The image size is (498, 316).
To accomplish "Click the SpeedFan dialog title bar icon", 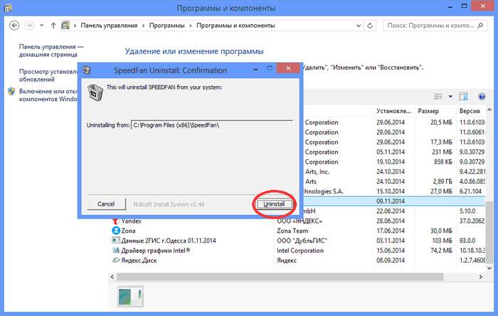I will click(87, 70).
